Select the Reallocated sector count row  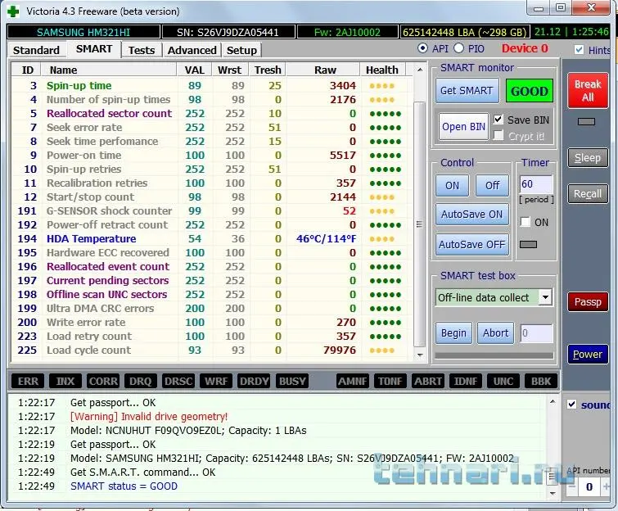pos(213,114)
